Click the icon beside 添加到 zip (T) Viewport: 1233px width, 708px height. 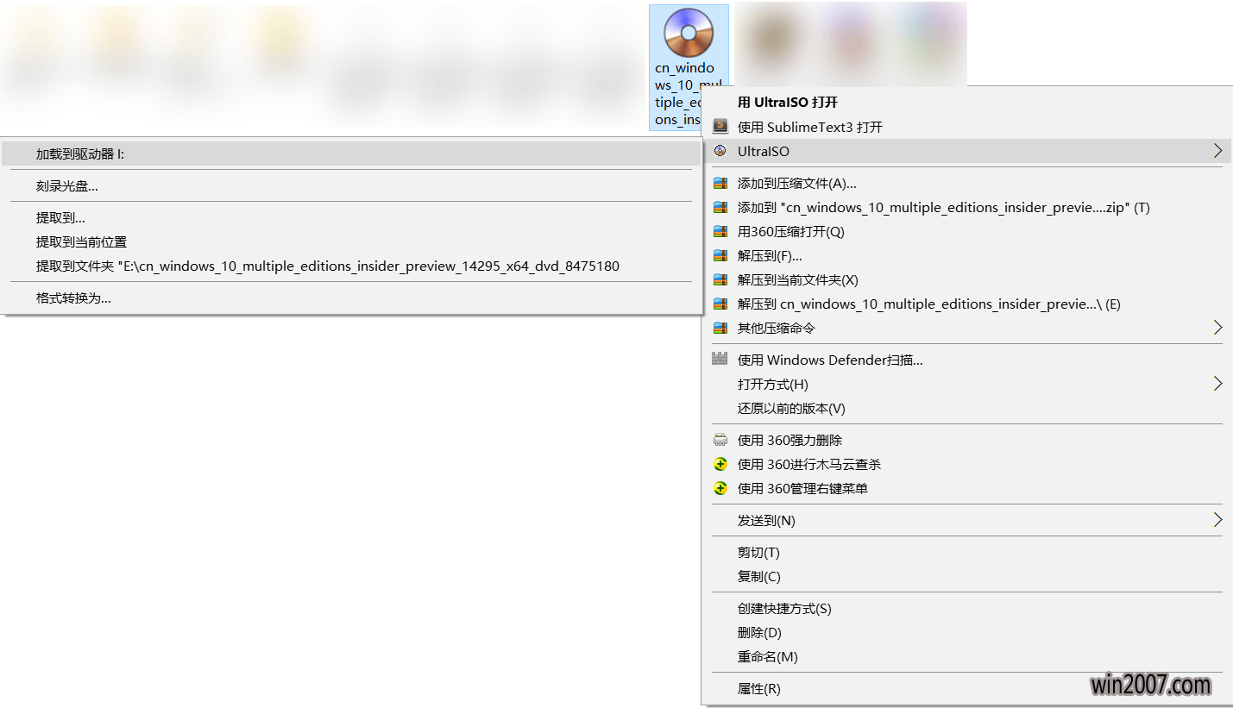720,207
